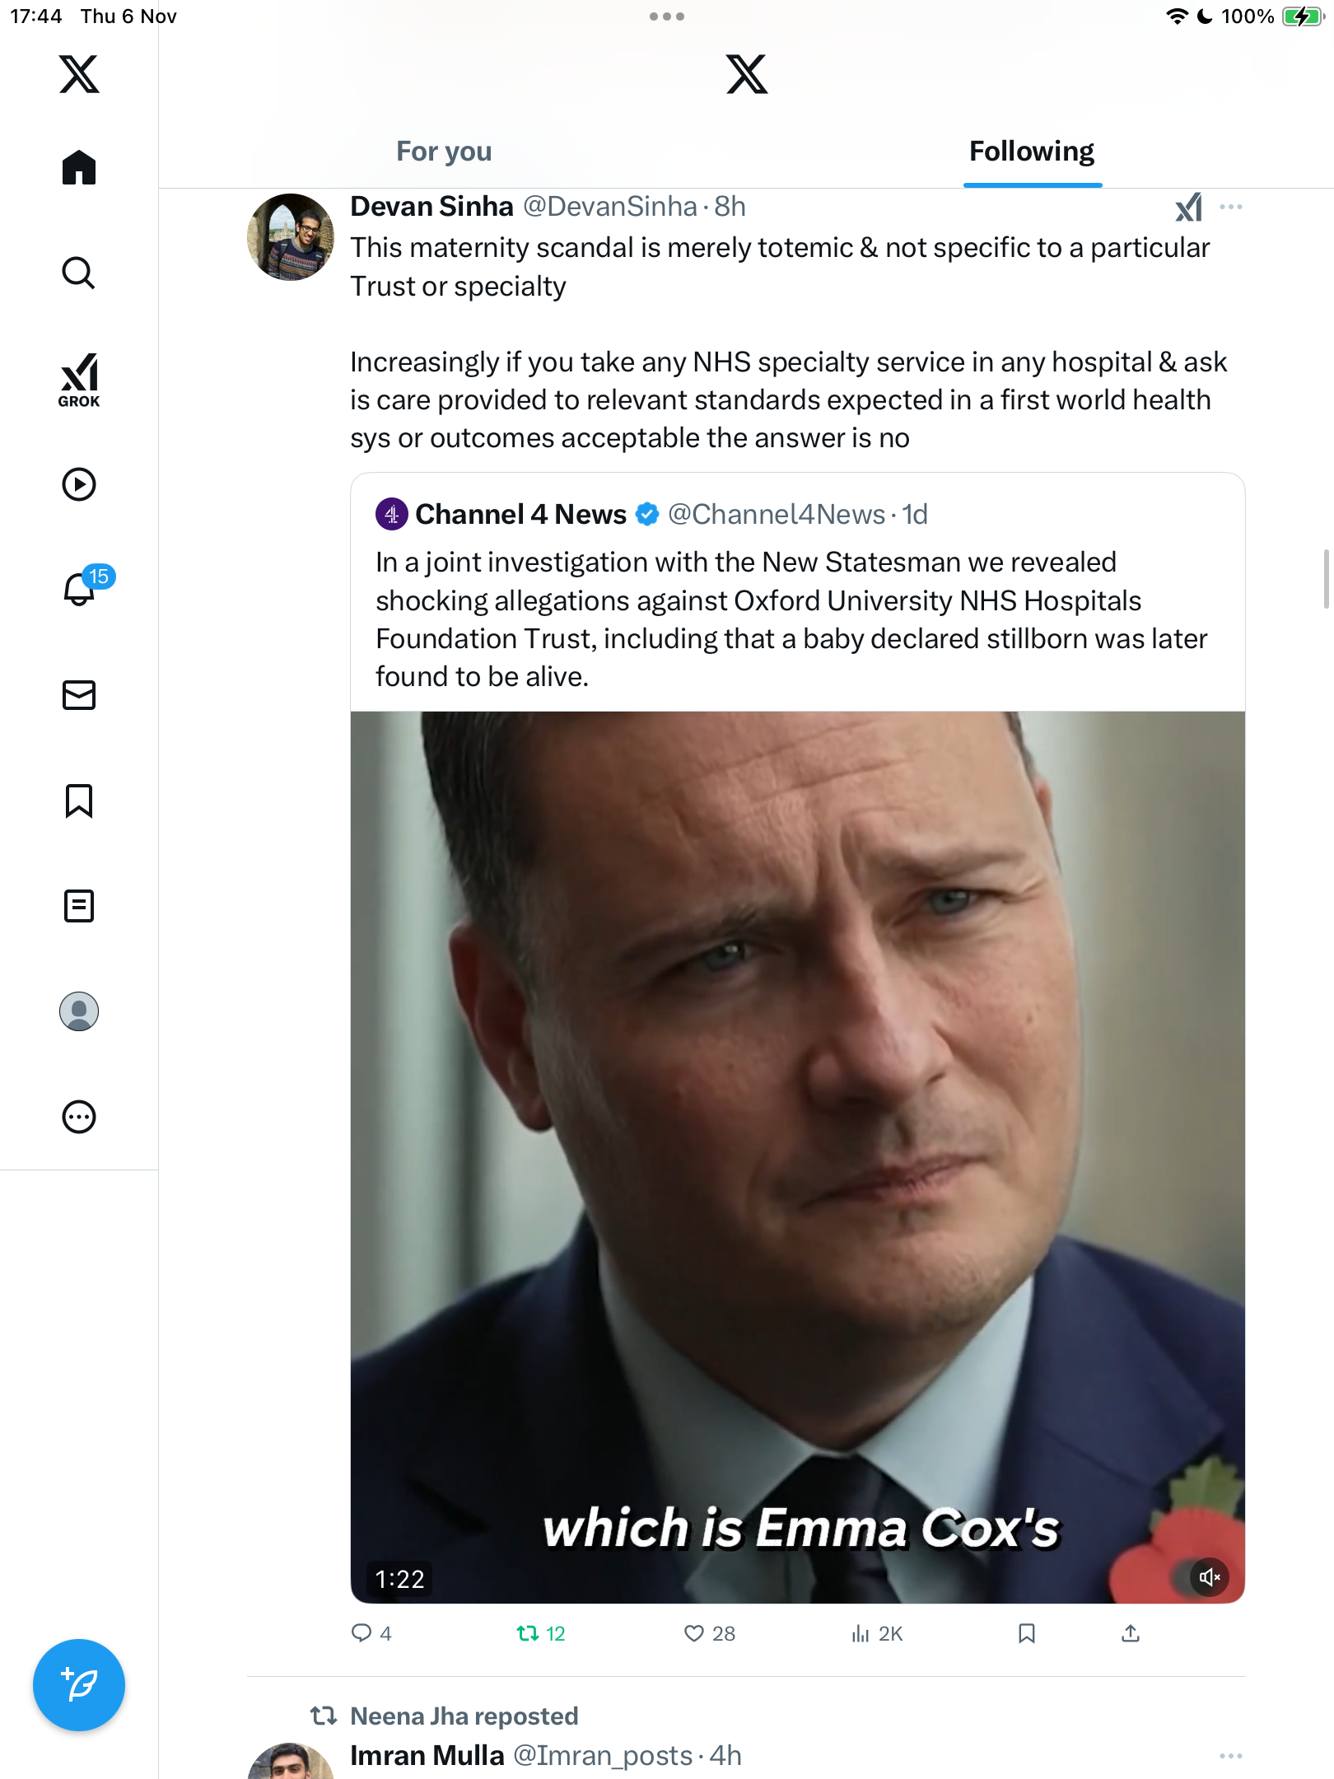Toggle like on Devan Sinha's post
This screenshot has width=1334, height=1779.
tap(694, 1633)
